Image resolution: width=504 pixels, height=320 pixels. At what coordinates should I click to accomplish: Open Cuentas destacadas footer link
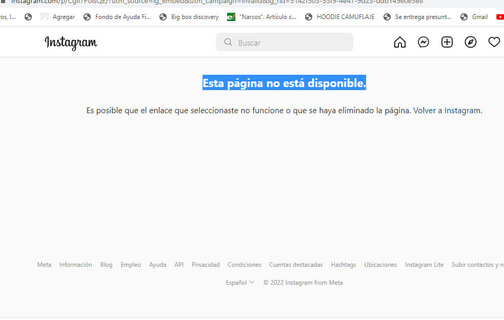296,265
